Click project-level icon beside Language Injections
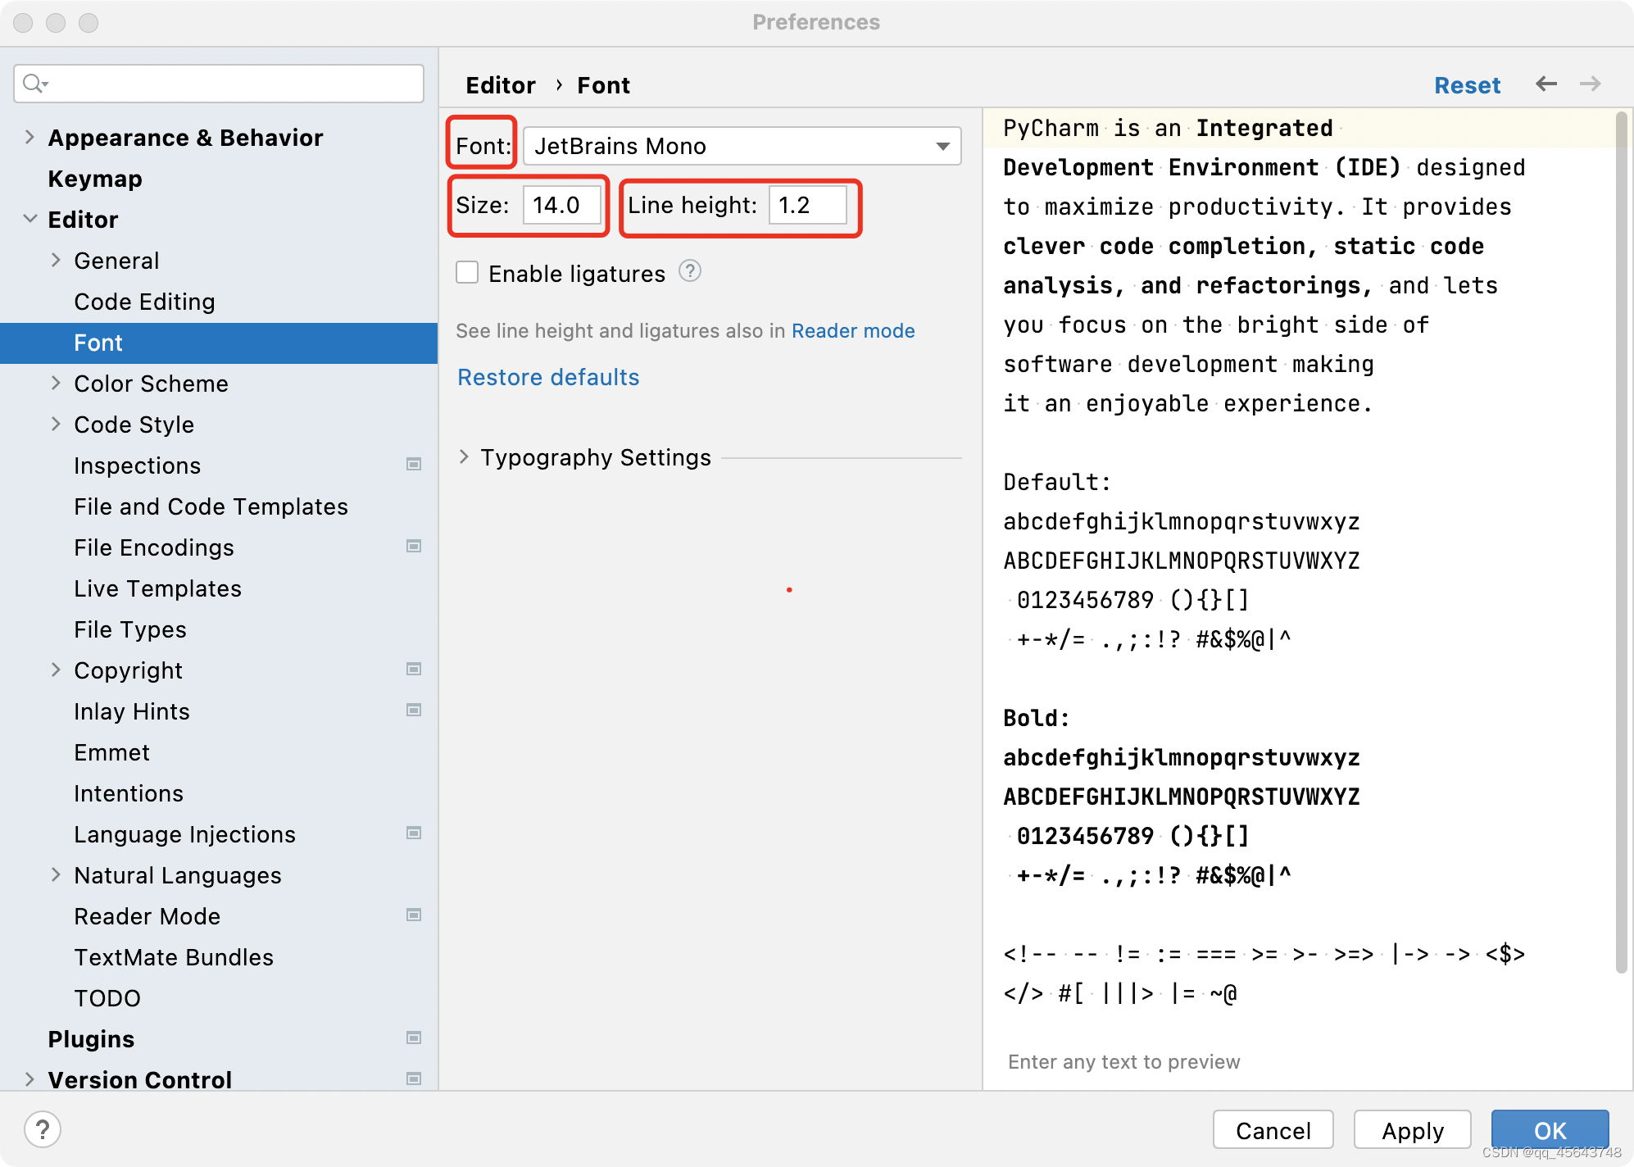Image resolution: width=1634 pixels, height=1167 pixels. (x=414, y=833)
